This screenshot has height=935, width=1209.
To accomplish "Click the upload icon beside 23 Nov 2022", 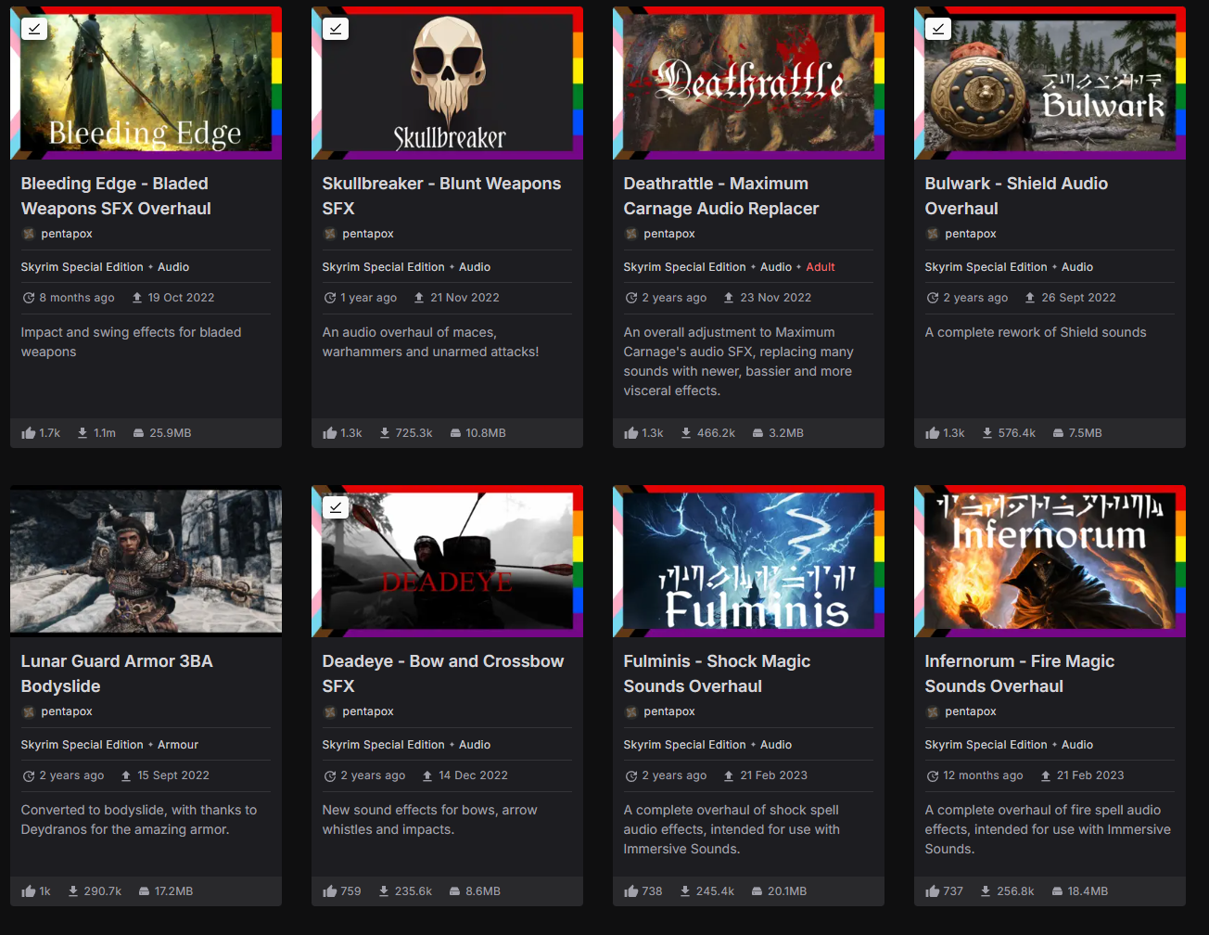I will [729, 298].
